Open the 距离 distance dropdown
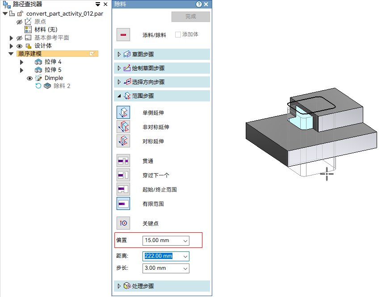This screenshot has width=382, height=297. (185, 256)
